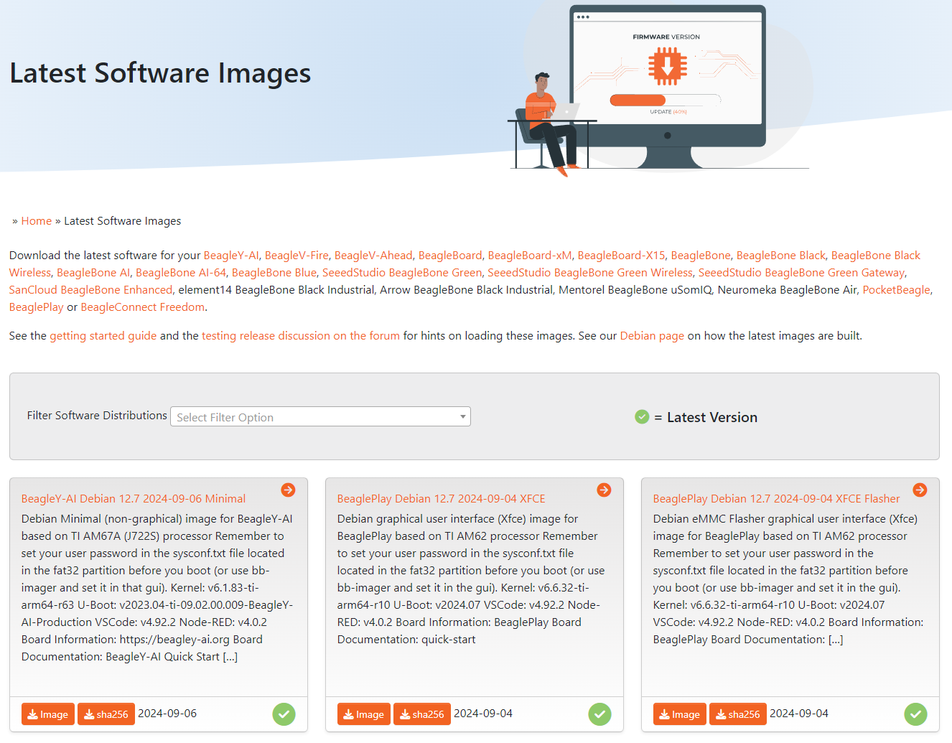Click the Latest Software Images page heading
This screenshot has height=743, width=952.
(x=160, y=73)
